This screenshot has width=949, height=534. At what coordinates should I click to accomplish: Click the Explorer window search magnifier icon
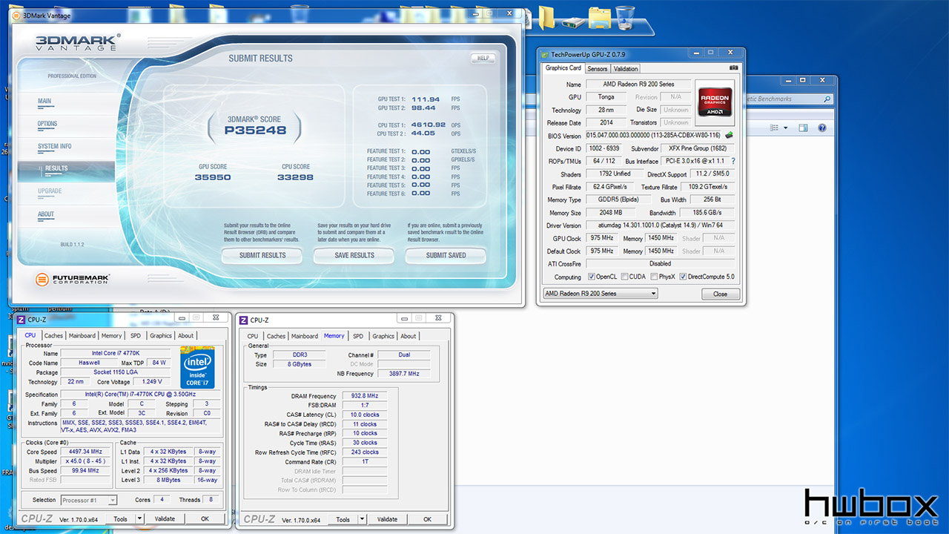click(x=827, y=99)
